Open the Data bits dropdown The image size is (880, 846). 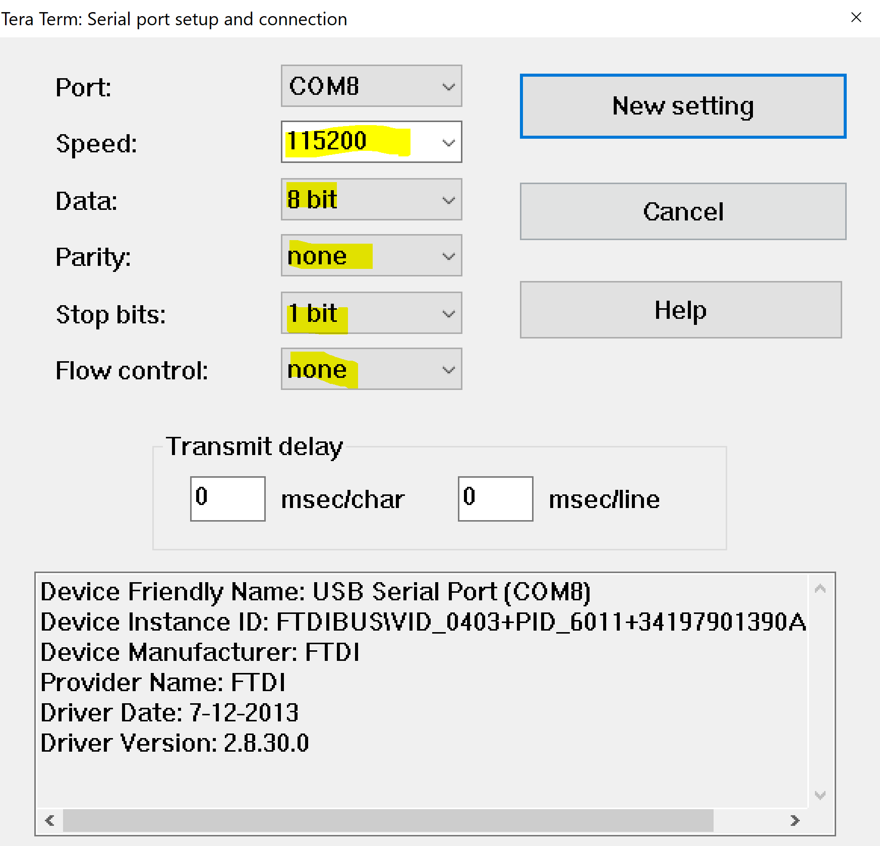coord(371,199)
